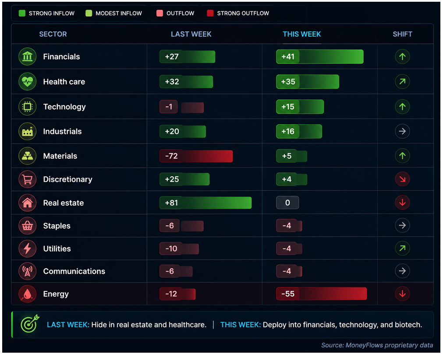
Task: Click the Energy oil drop icon
Action: 28,294
